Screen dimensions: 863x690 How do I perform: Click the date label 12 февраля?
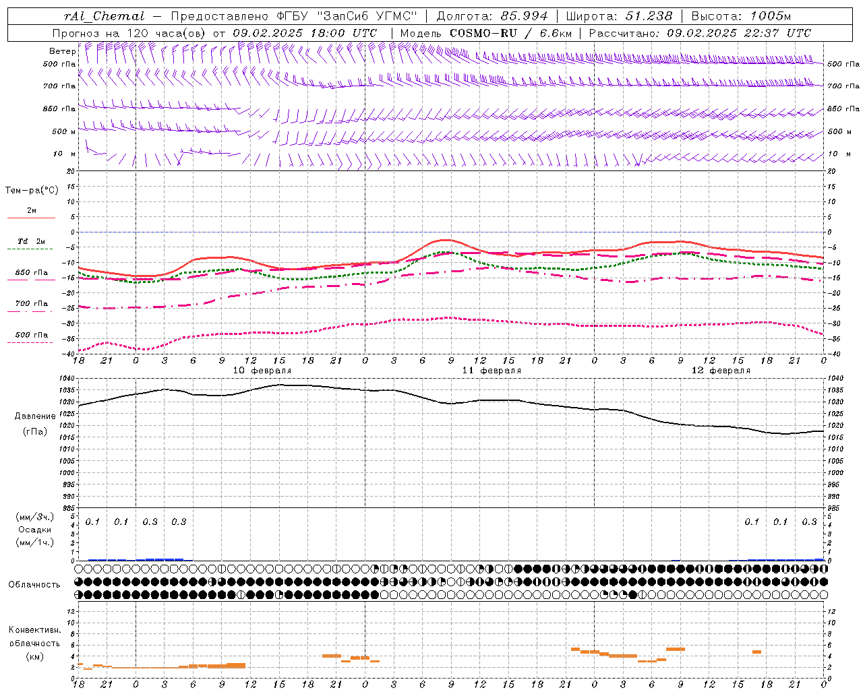721,371
